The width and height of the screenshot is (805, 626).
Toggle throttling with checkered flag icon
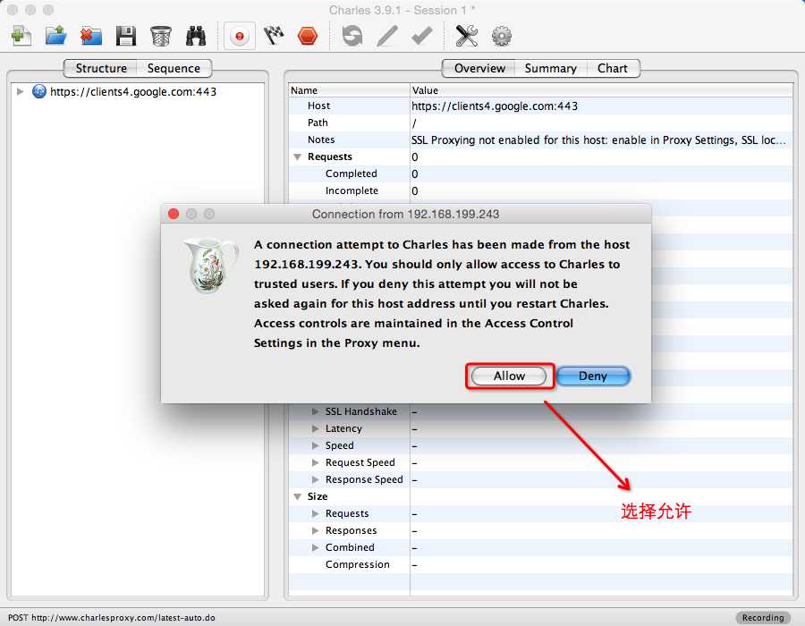tap(274, 37)
